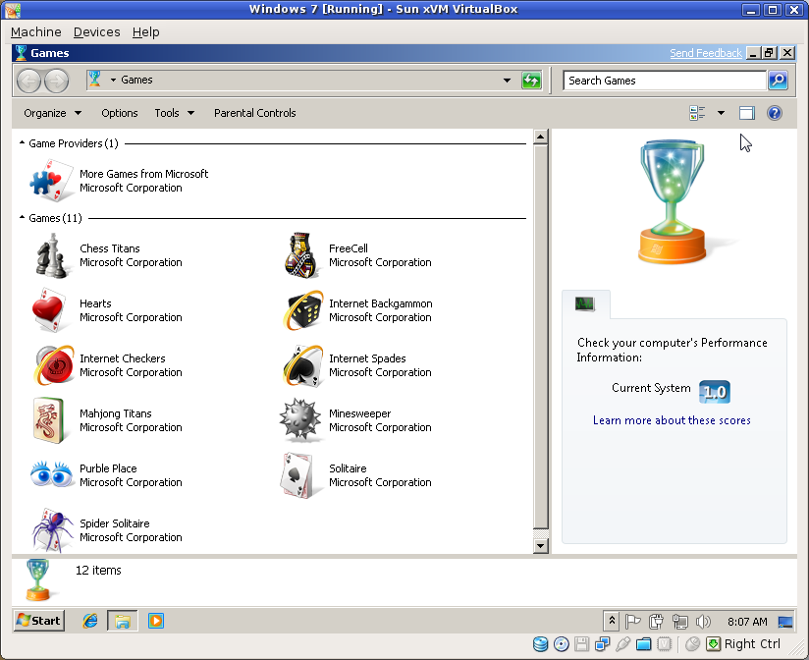Open the change view dropdown arrow
The height and width of the screenshot is (660, 809).
click(x=721, y=113)
